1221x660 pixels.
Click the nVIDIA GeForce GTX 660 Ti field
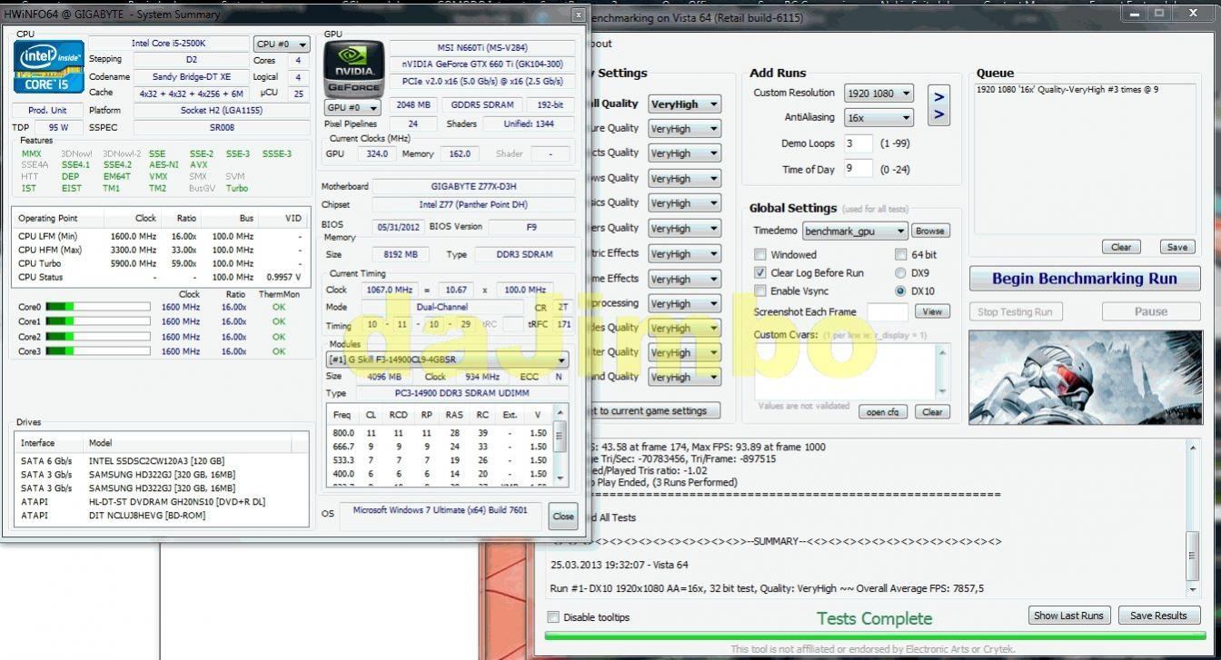pos(482,64)
